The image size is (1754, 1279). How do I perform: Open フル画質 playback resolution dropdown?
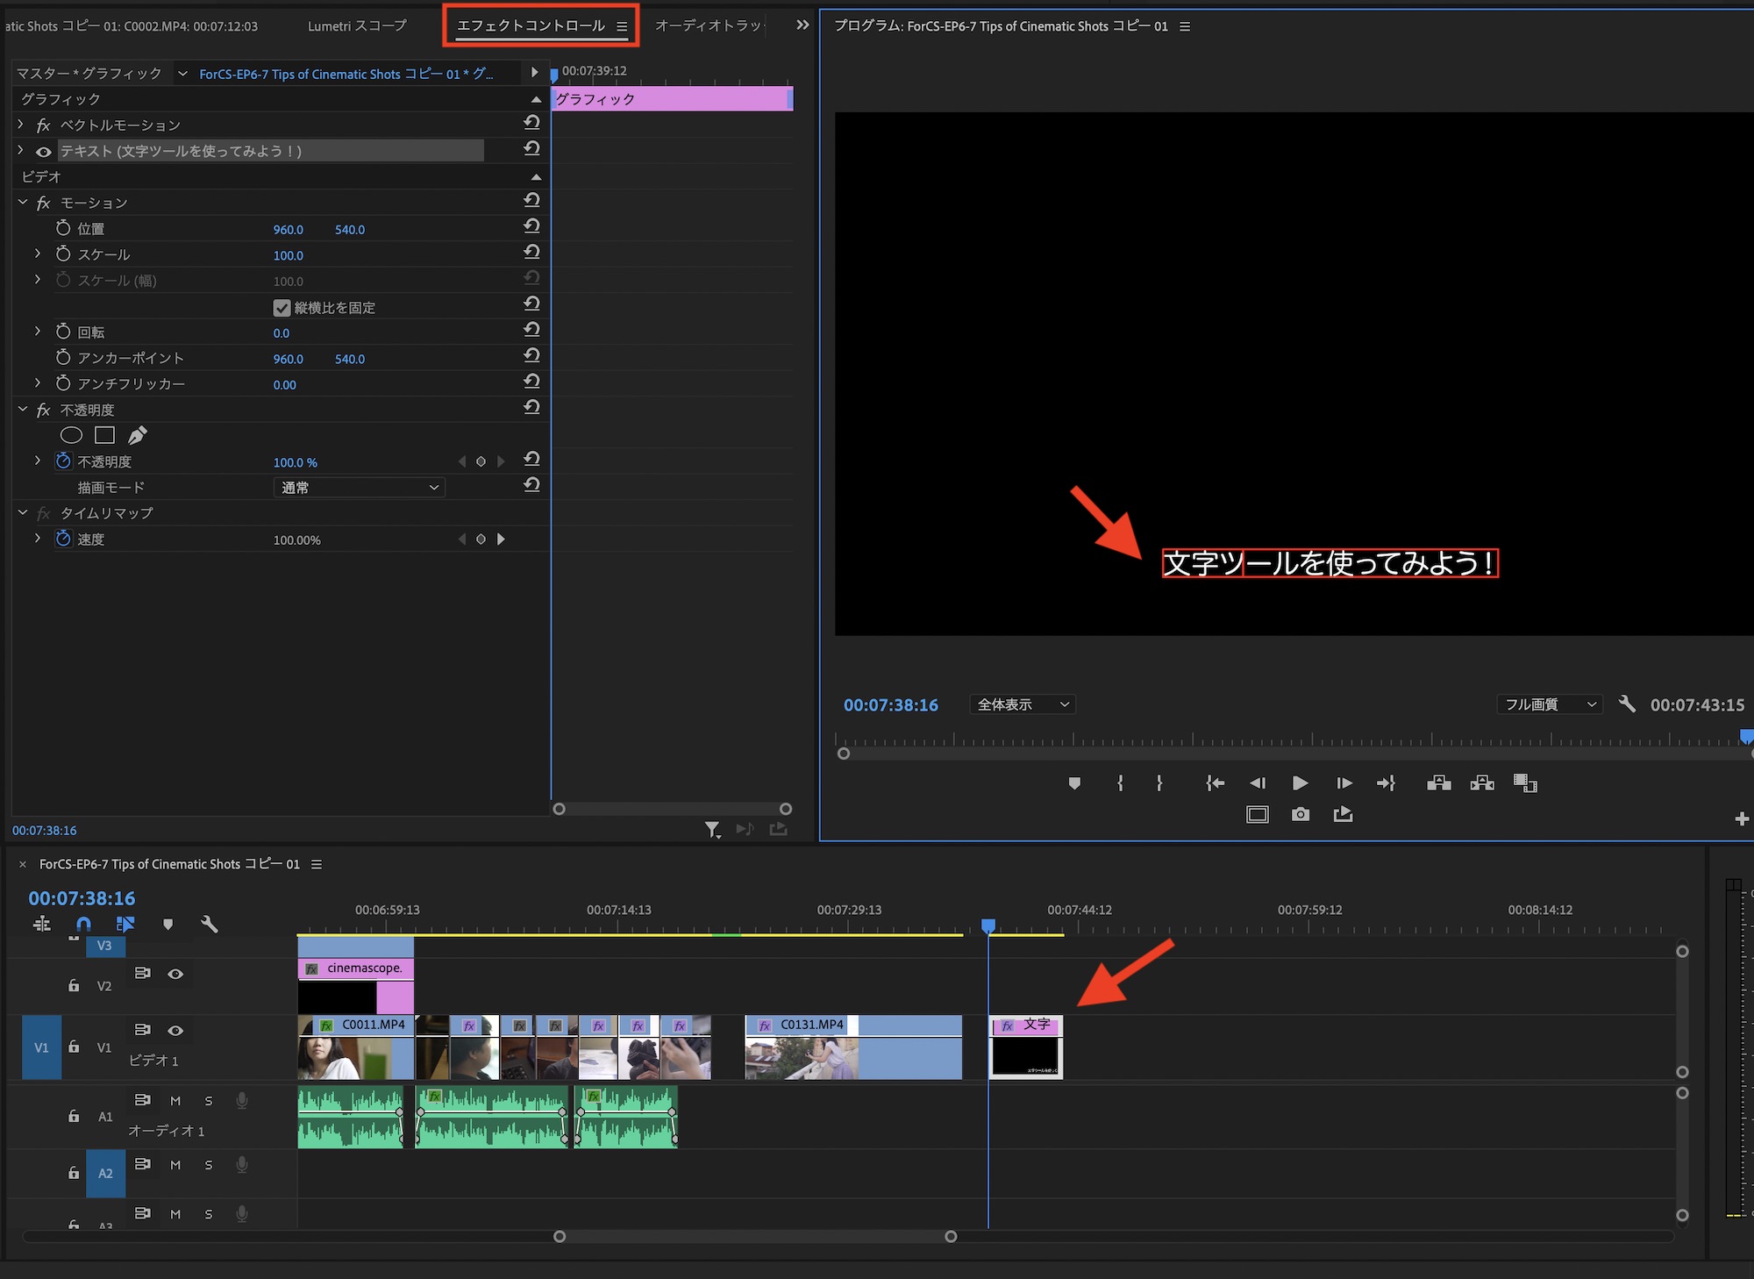[1549, 704]
